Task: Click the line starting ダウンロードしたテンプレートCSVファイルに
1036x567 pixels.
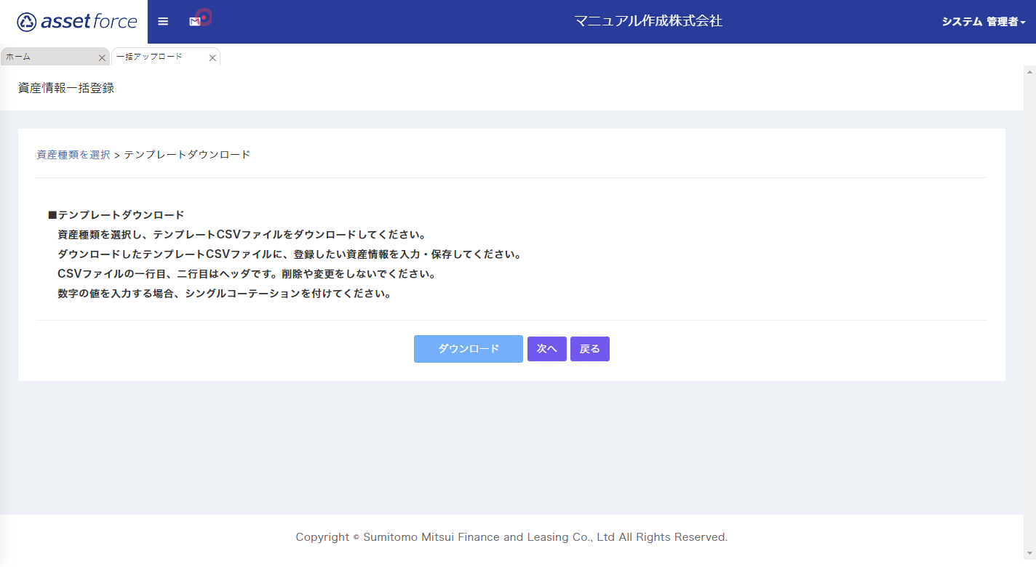Action: (290, 254)
